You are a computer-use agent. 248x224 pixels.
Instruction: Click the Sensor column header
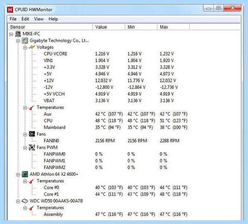click(x=50, y=27)
